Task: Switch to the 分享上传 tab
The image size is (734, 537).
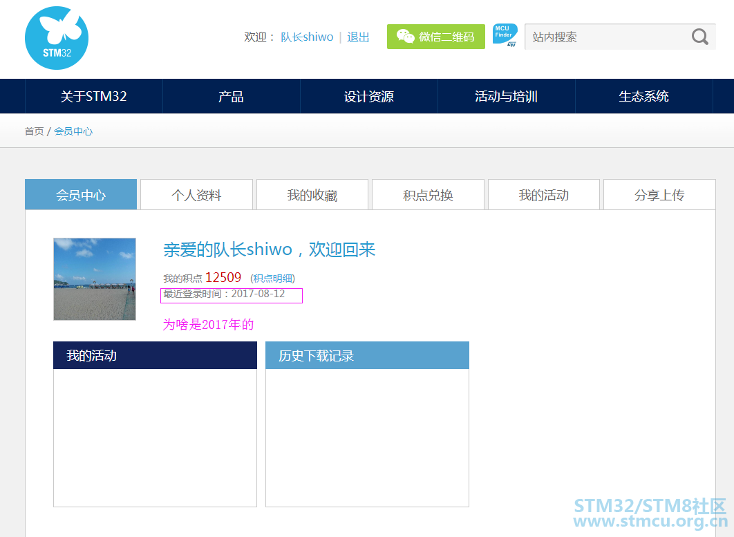Action: pos(659,195)
